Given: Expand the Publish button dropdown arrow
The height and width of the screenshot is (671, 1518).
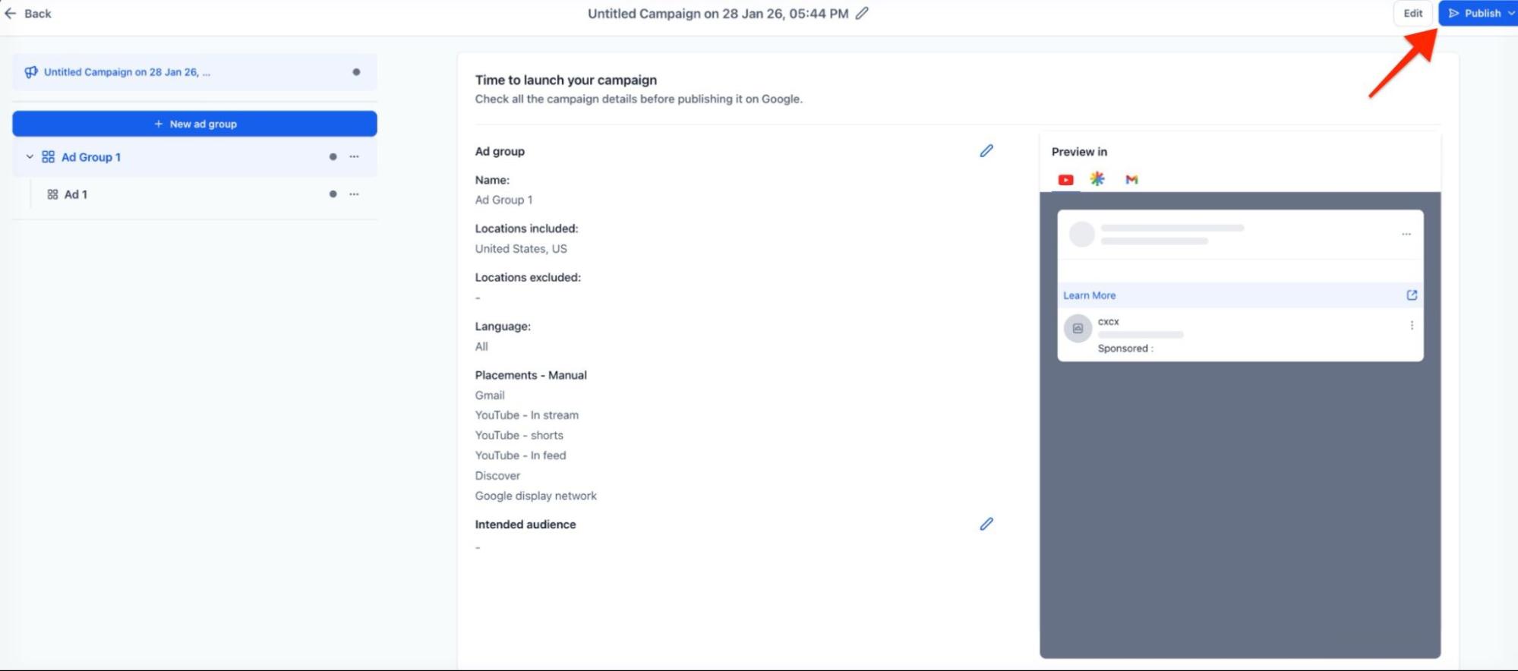Looking at the screenshot, I should pos(1510,14).
